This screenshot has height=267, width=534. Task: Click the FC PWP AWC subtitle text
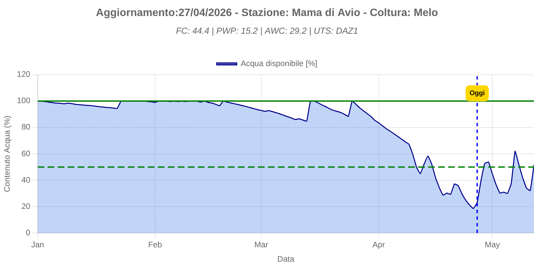click(x=267, y=31)
